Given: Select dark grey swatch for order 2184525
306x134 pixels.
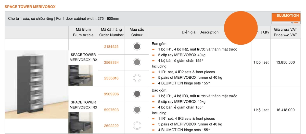Looking at the screenshot, I should [x=137, y=46].
